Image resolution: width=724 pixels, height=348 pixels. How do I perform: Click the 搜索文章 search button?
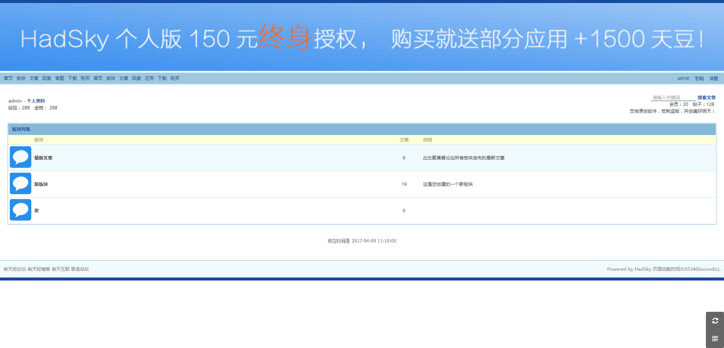click(706, 98)
